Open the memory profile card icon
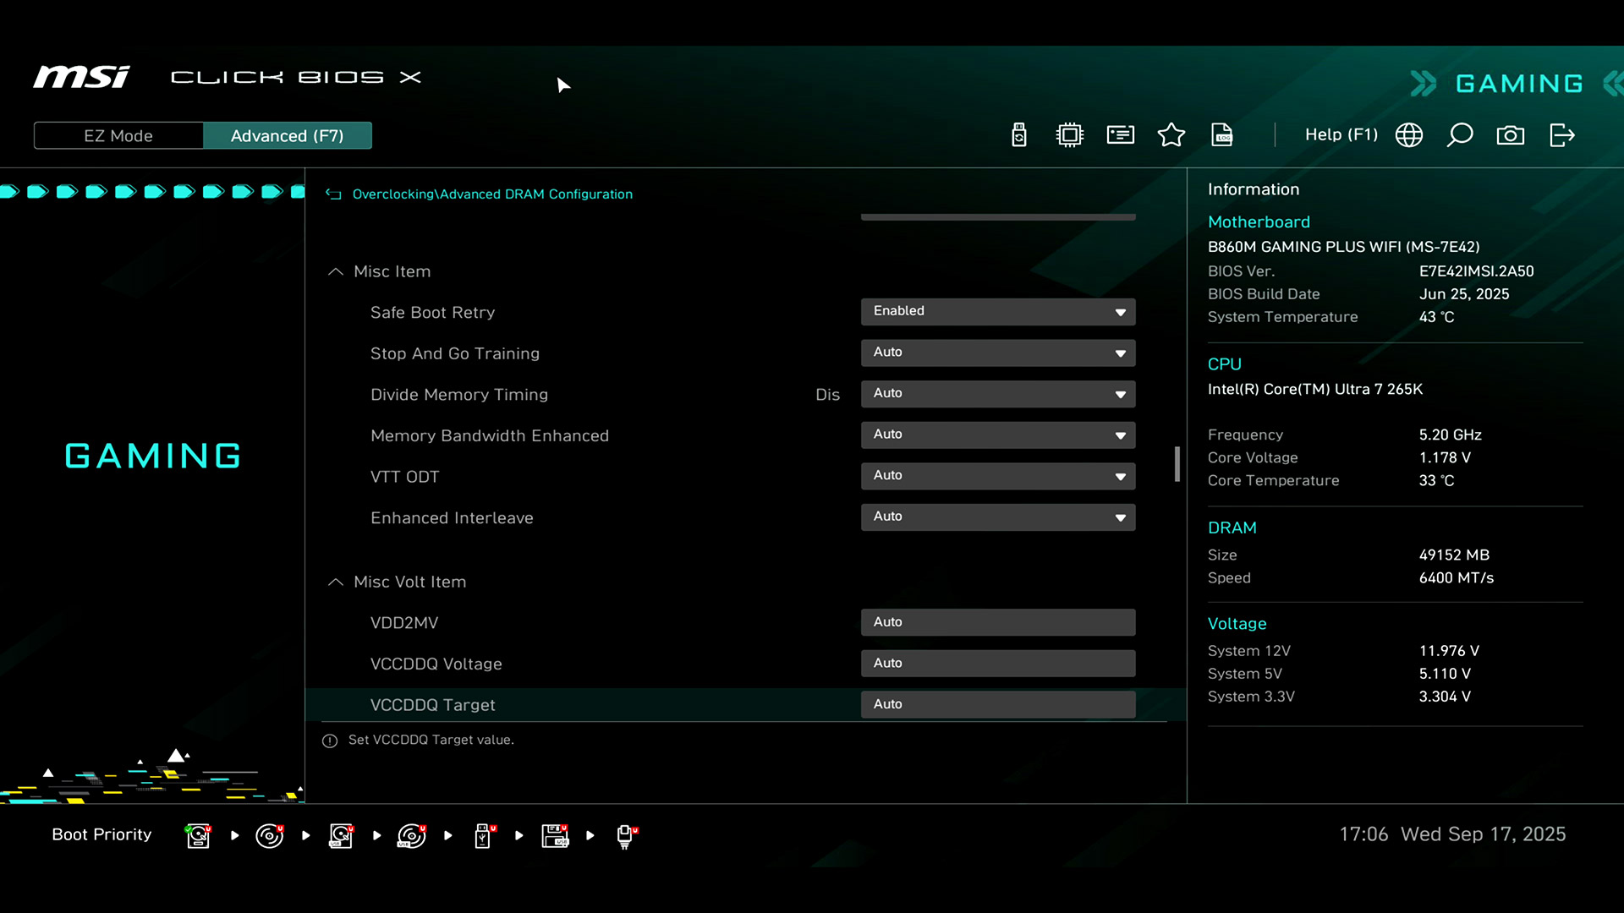The height and width of the screenshot is (913, 1624). [x=1120, y=135]
